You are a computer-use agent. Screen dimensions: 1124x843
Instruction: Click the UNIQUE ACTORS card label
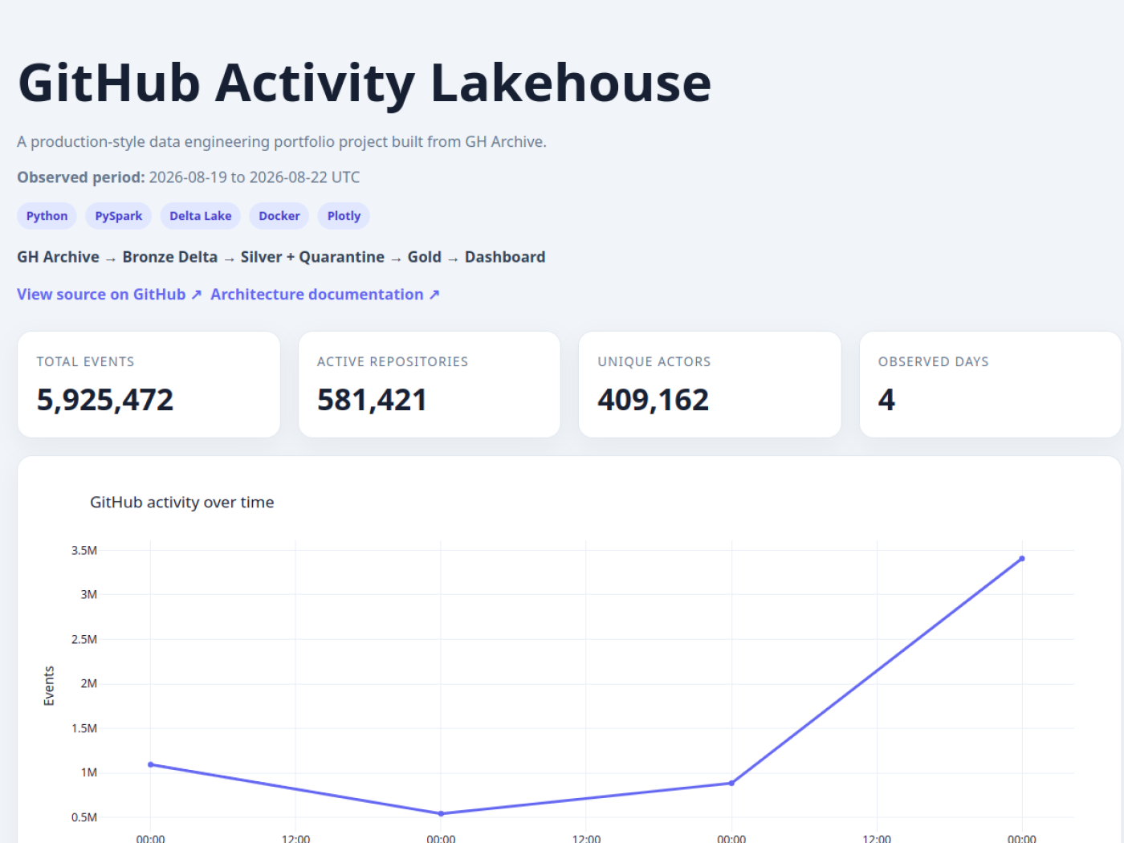654,362
